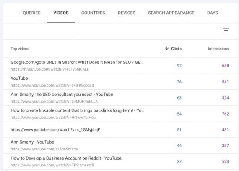This screenshot has width=239, height=171.
Task: Open the Search Appearance tab
Action: (171, 13)
